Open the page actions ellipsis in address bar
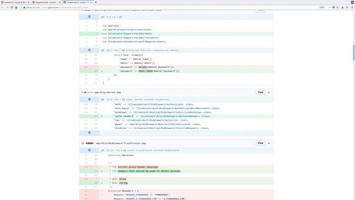This screenshot has height=200, width=355. click(x=329, y=7)
